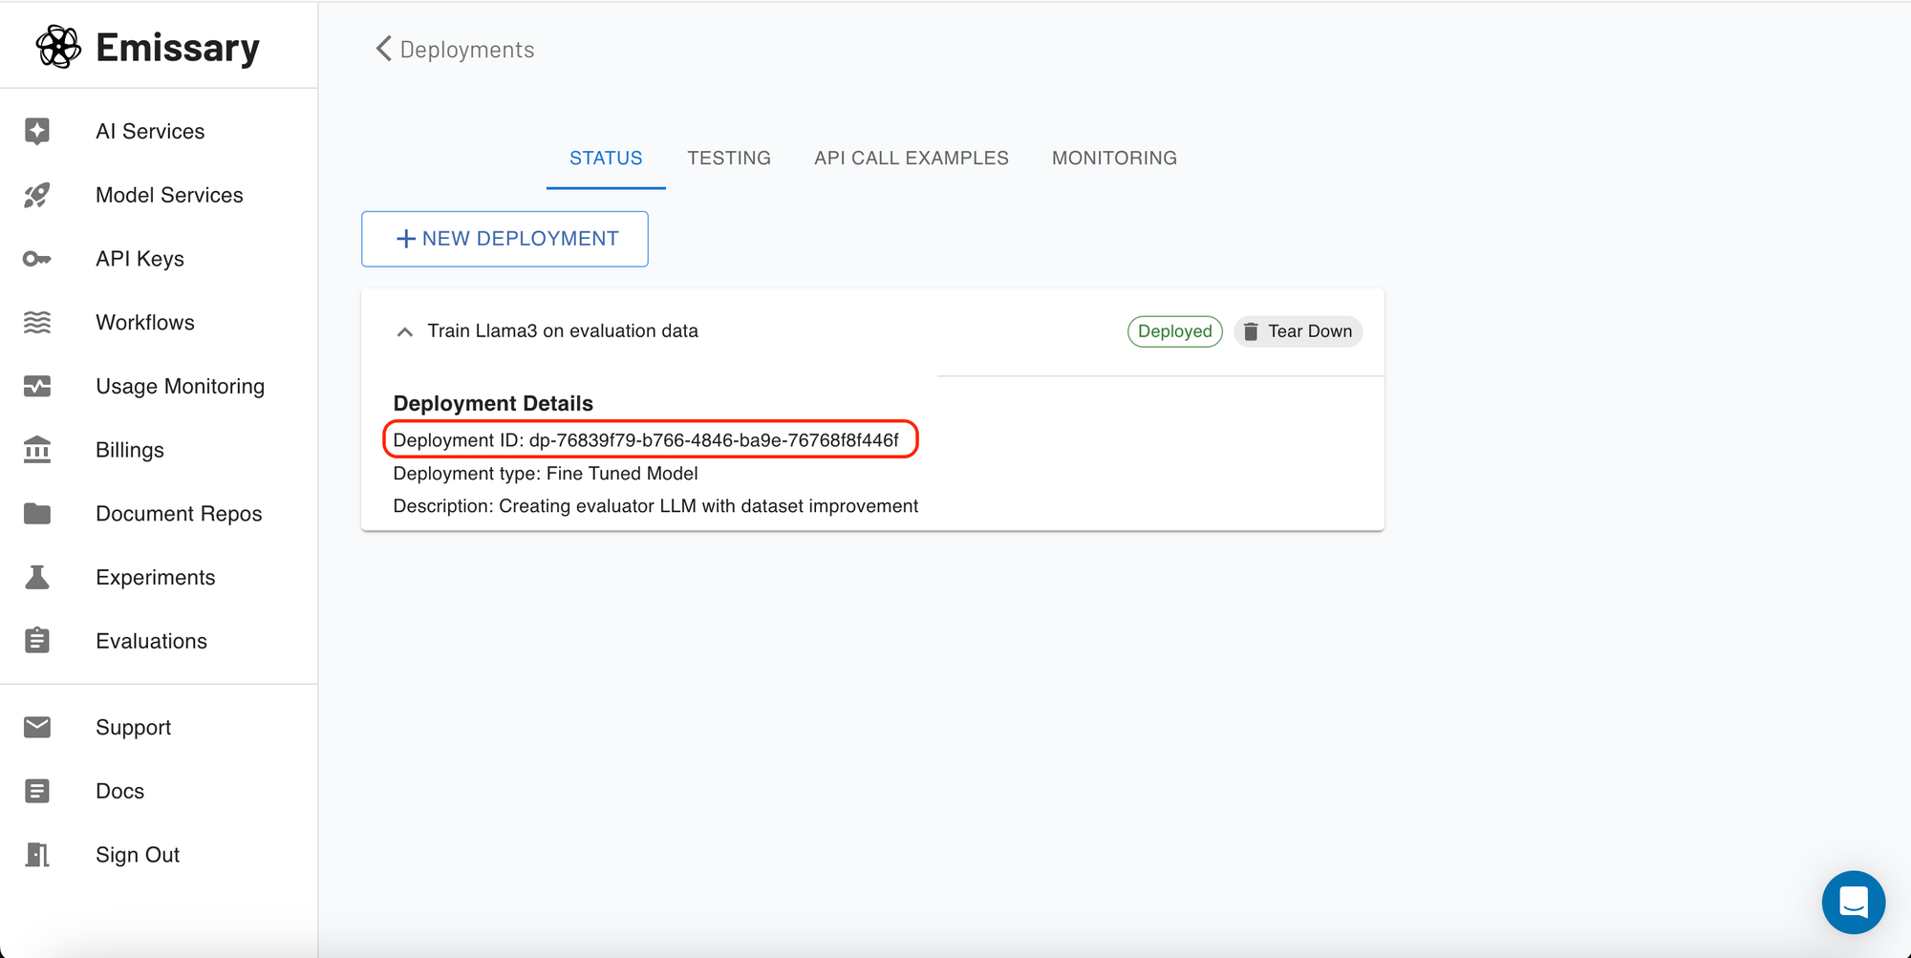
Task: Click the Support envelope icon
Action: (37, 727)
